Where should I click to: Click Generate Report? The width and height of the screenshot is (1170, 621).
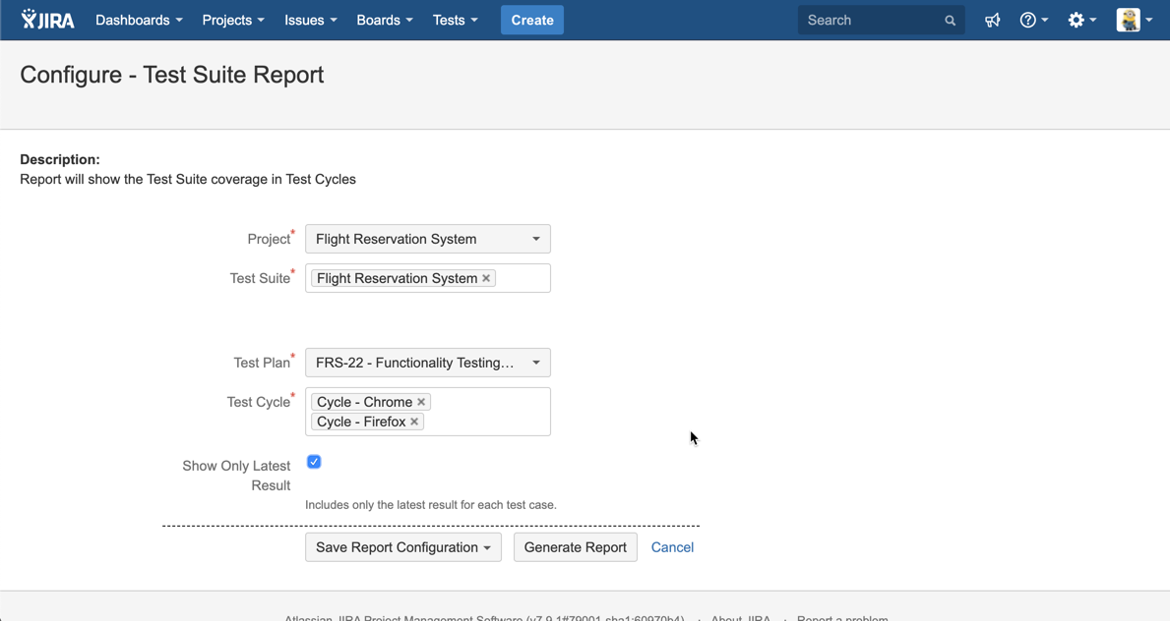pyautogui.click(x=576, y=547)
